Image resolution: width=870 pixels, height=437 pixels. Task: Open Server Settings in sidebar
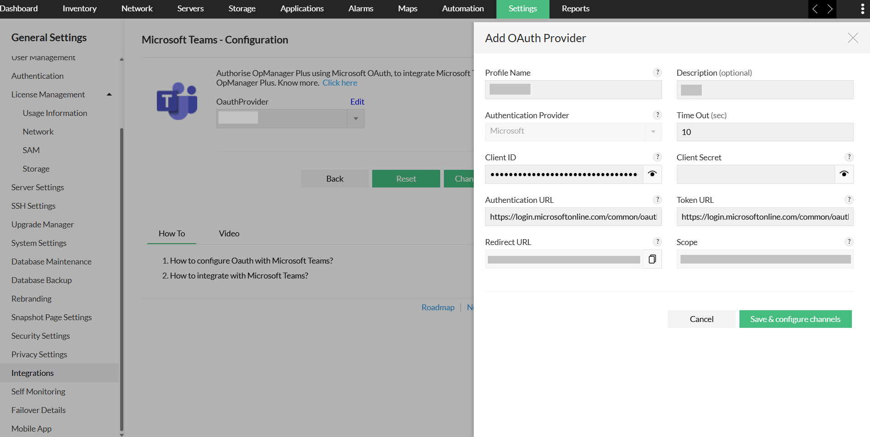[x=38, y=187]
